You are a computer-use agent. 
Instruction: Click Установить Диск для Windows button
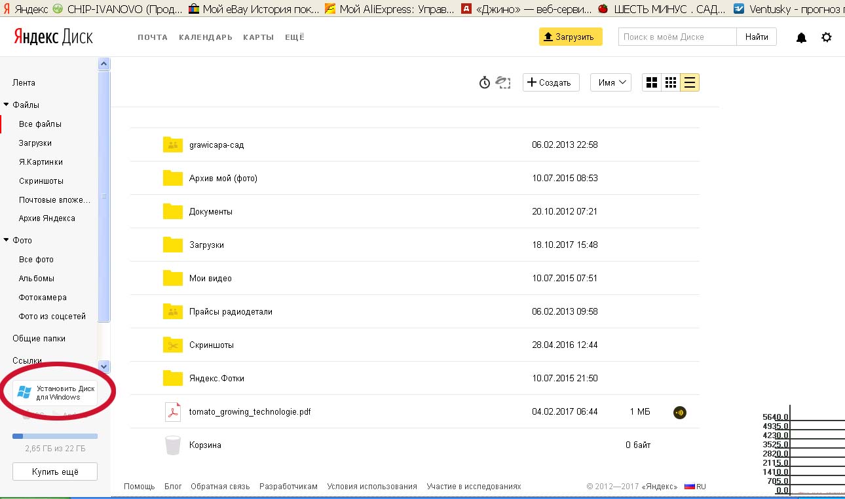55,392
